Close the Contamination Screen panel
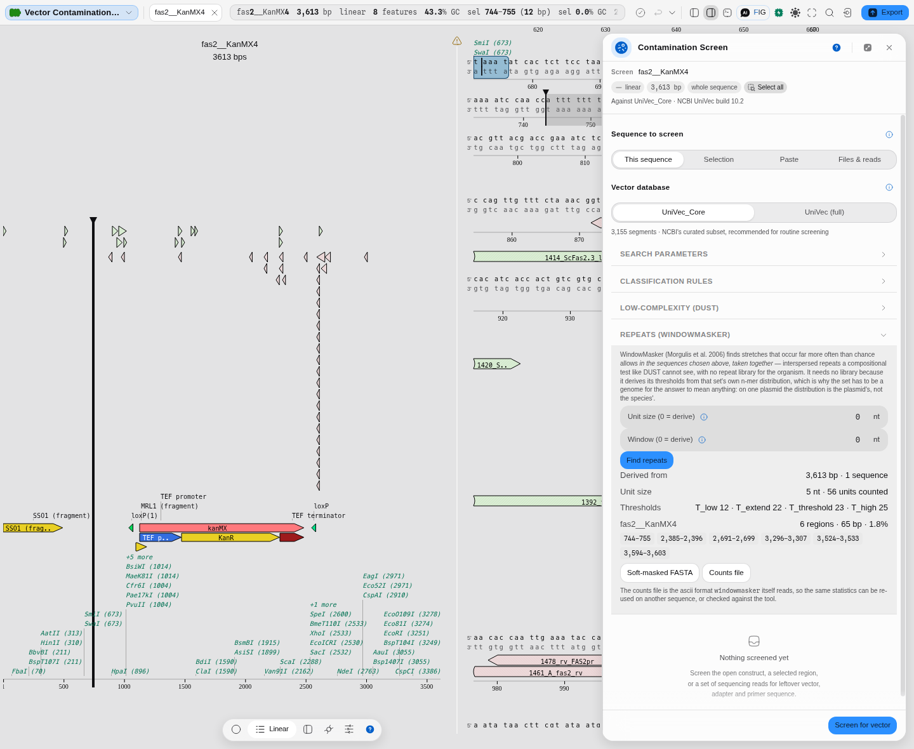 [x=889, y=48]
